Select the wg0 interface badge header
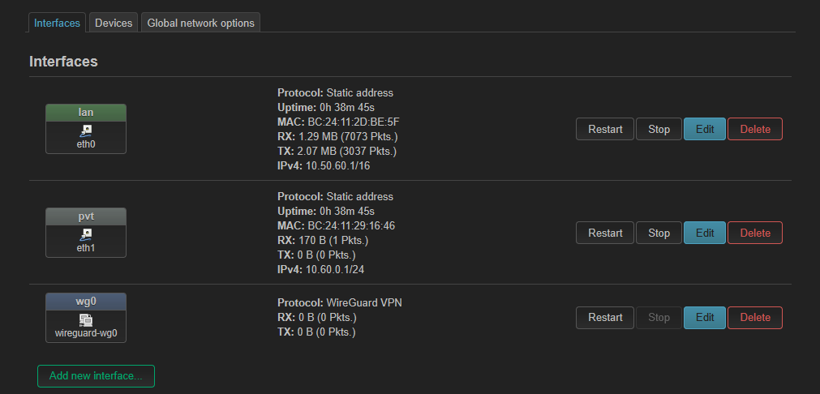Viewport: 820px width, 394px height. [86, 301]
